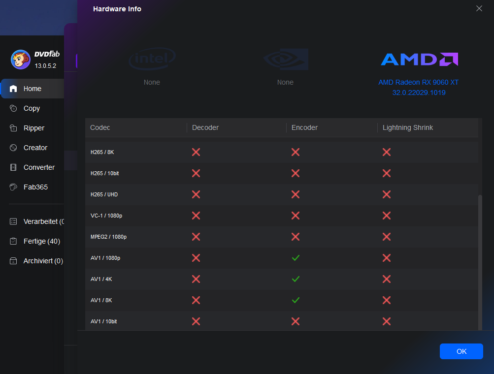Select the MPEG2 / 1080p row label
Image resolution: width=494 pixels, height=374 pixels.
pyautogui.click(x=108, y=237)
